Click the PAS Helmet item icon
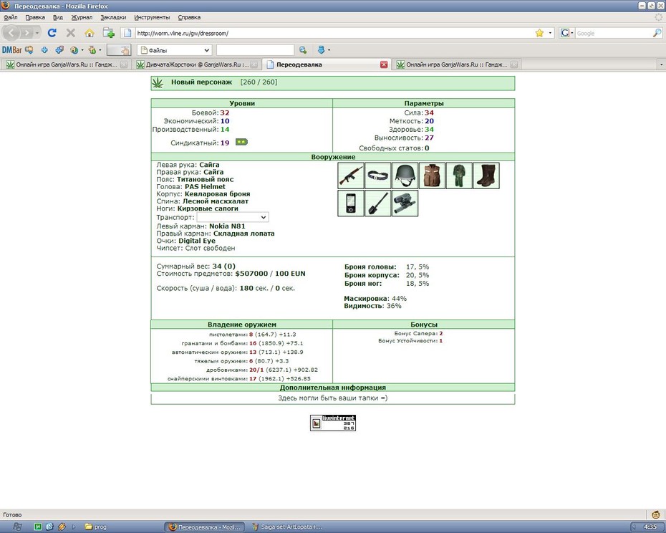Screen dimensions: 666x533 (x=405, y=176)
